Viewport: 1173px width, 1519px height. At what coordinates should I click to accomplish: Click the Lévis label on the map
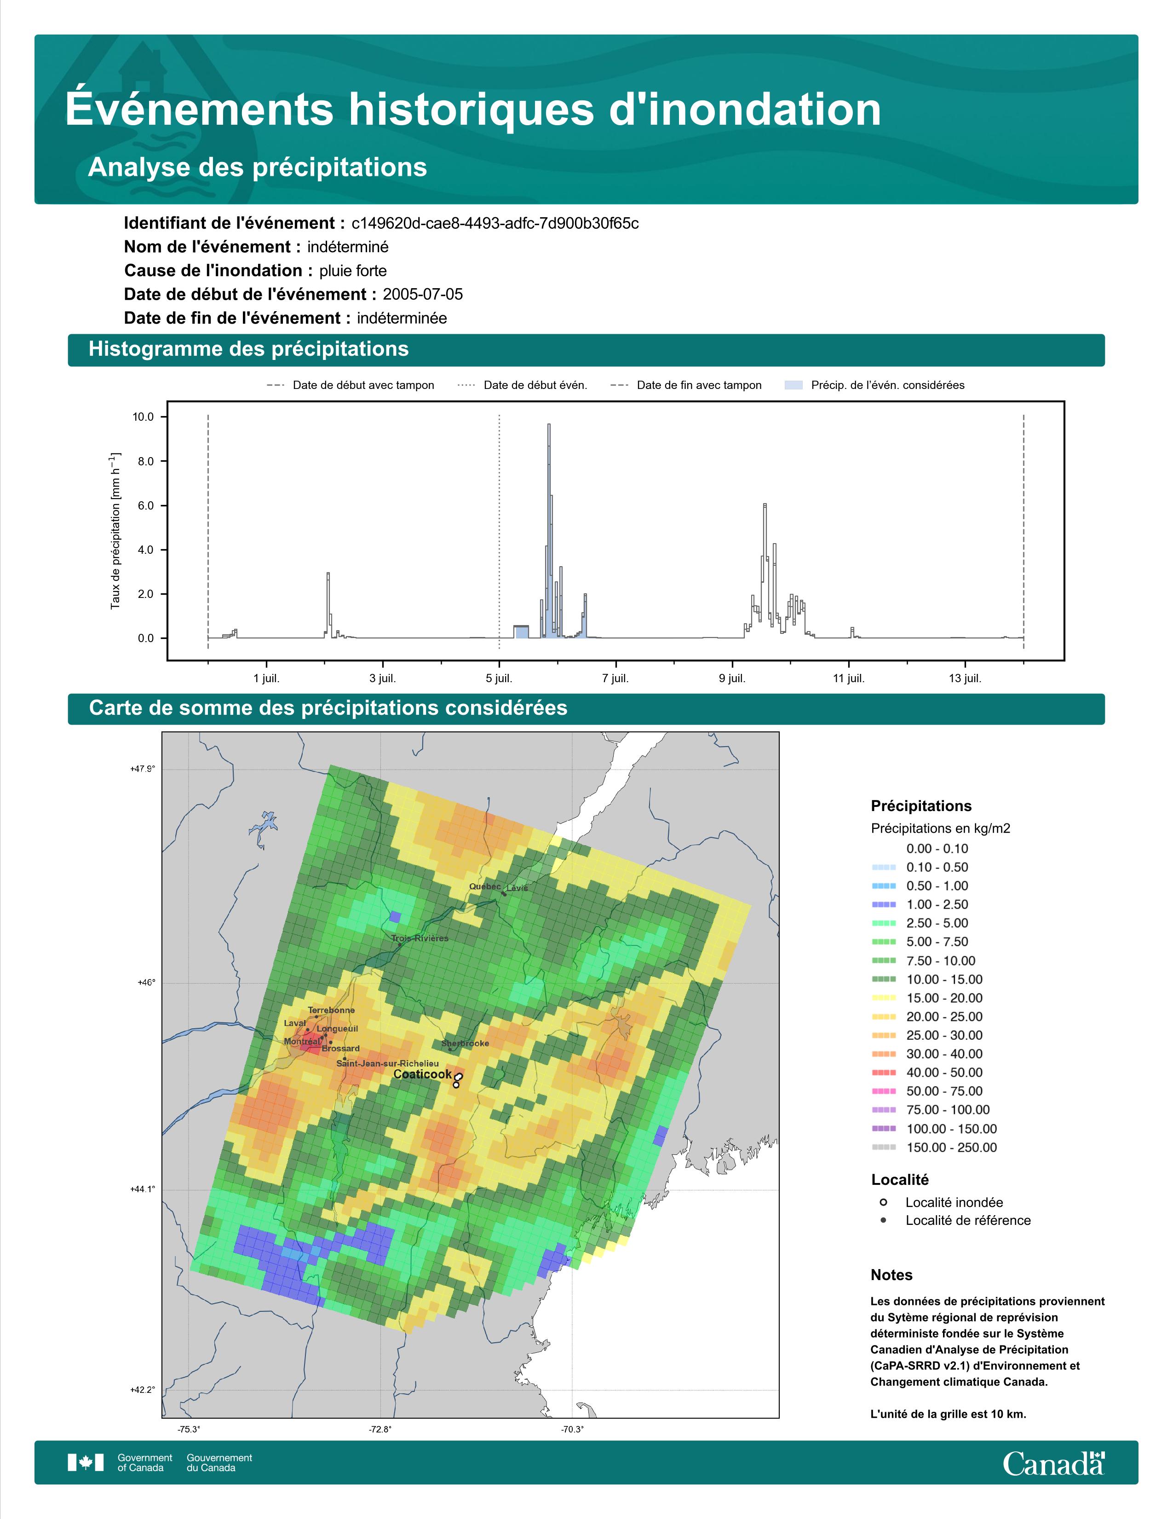[x=517, y=888]
